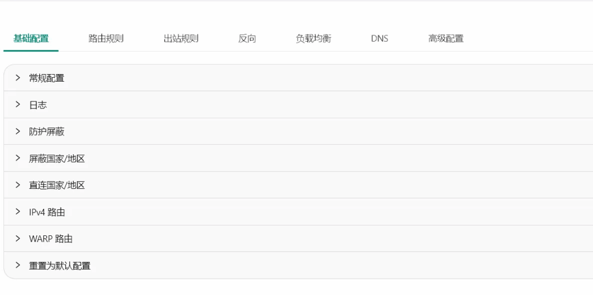Go to the 出站规则 tab

[181, 39]
